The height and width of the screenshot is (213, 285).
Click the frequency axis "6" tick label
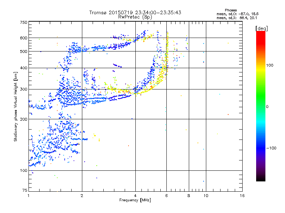pos(166,196)
